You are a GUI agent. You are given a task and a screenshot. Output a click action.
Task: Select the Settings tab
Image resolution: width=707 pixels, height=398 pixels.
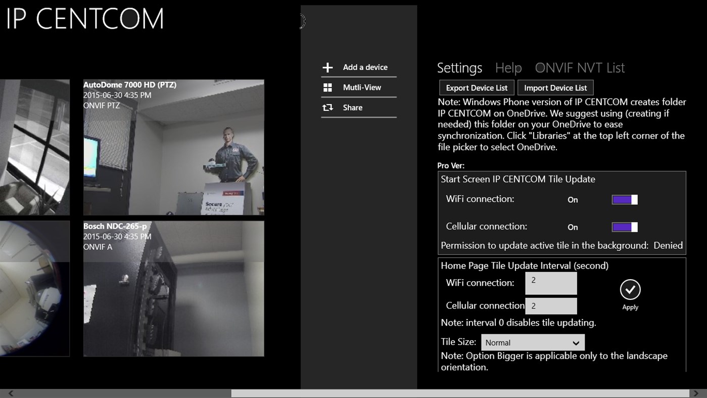459,68
